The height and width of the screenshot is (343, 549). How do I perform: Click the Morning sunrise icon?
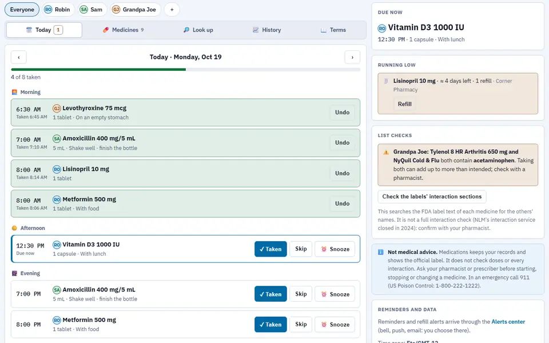[x=14, y=92]
